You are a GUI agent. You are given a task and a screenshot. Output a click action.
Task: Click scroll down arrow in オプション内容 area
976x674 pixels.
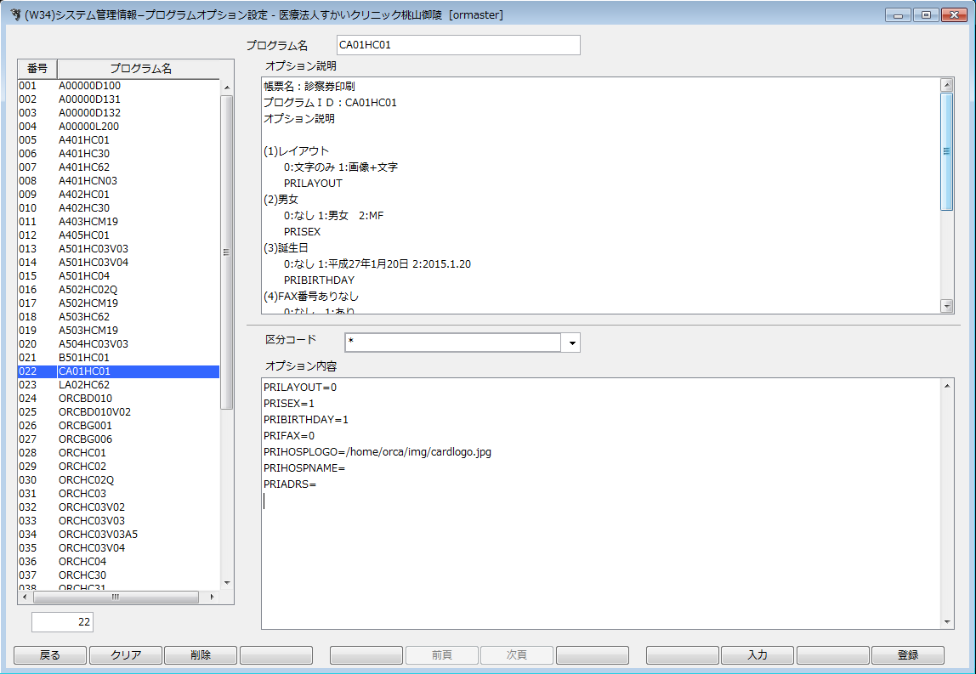pos(948,622)
